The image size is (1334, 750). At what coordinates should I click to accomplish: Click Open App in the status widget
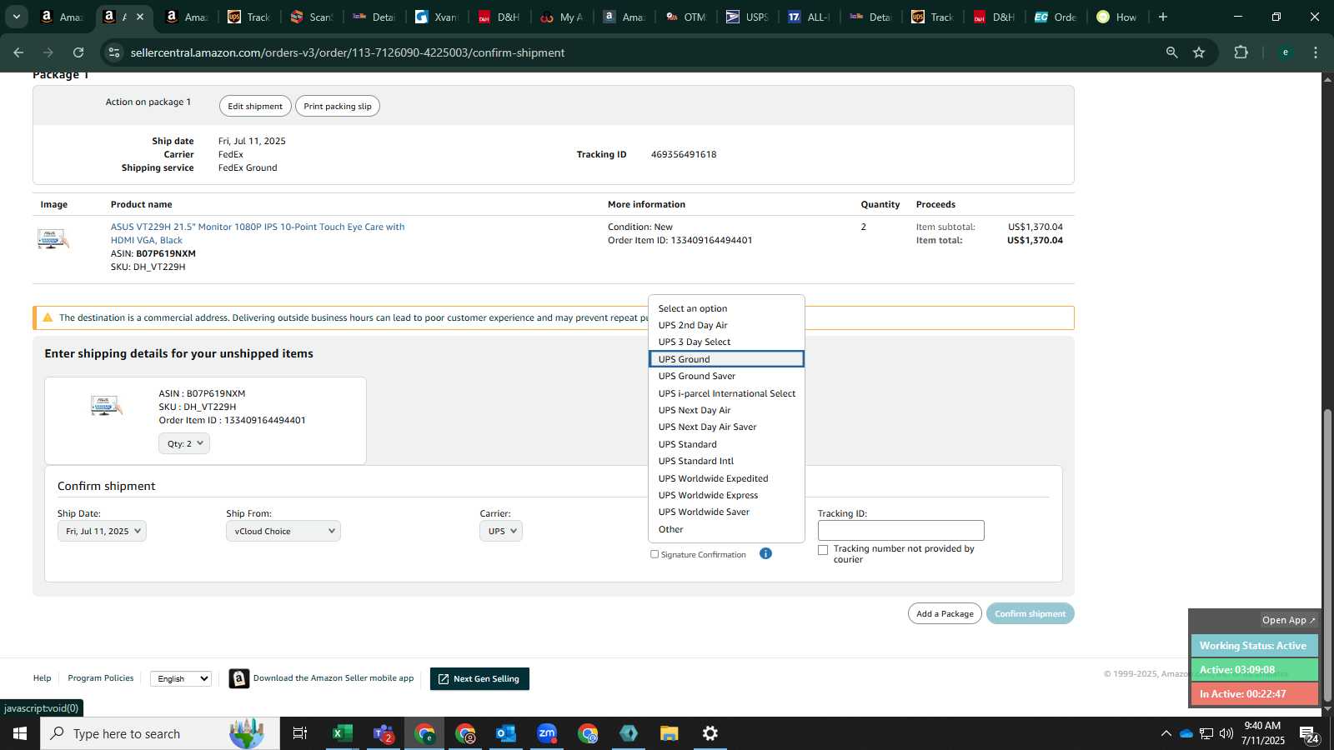click(1288, 620)
